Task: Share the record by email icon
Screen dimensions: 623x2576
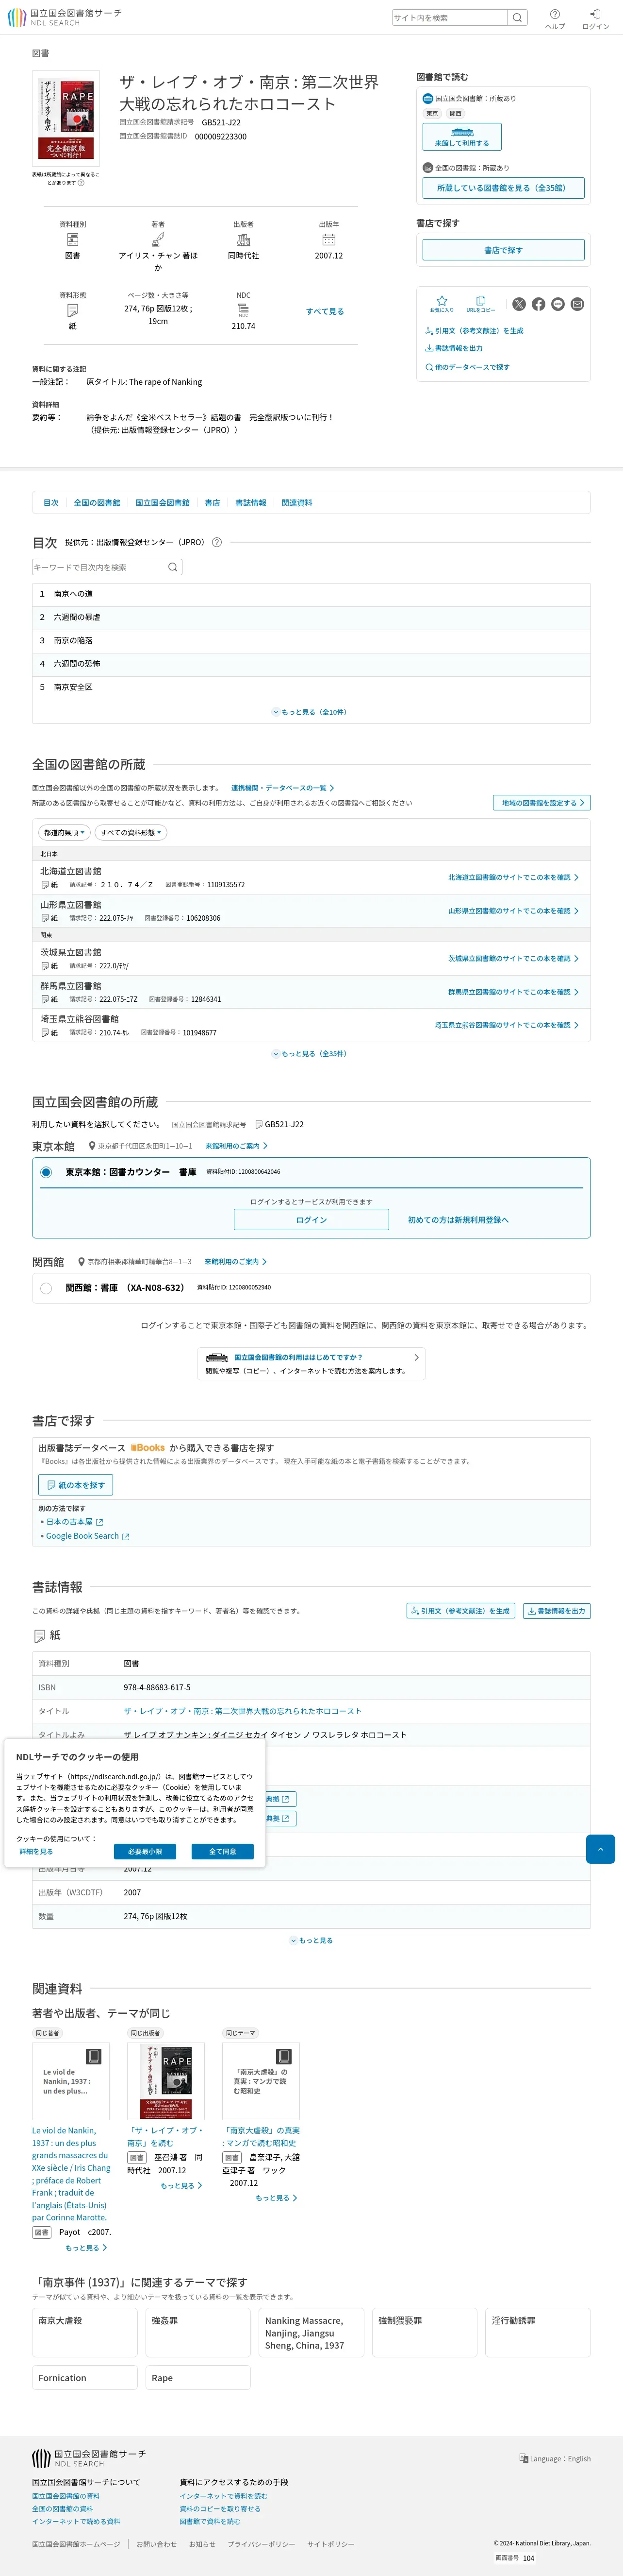Action: tap(577, 304)
